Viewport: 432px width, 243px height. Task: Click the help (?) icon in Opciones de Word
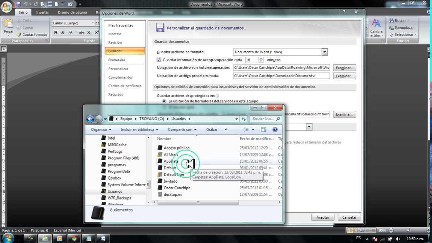(344, 12)
